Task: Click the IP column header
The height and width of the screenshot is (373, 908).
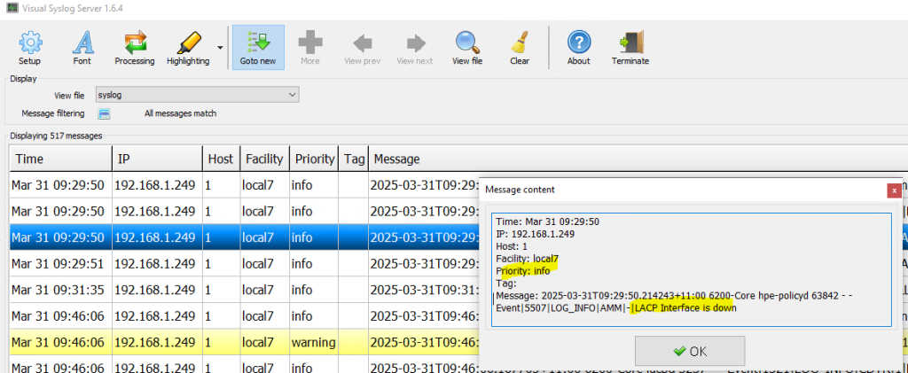Action: coord(156,159)
